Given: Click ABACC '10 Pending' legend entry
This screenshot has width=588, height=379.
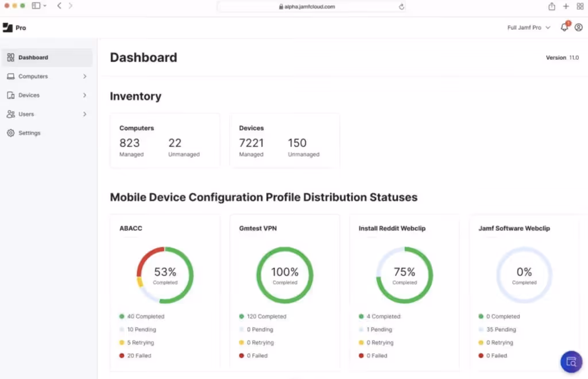Looking at the screenshot, I should 138,330.
